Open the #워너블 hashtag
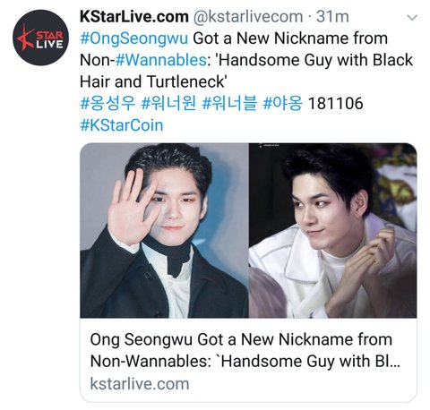Screen dimensions: 430x410 (x=229, y=103)
